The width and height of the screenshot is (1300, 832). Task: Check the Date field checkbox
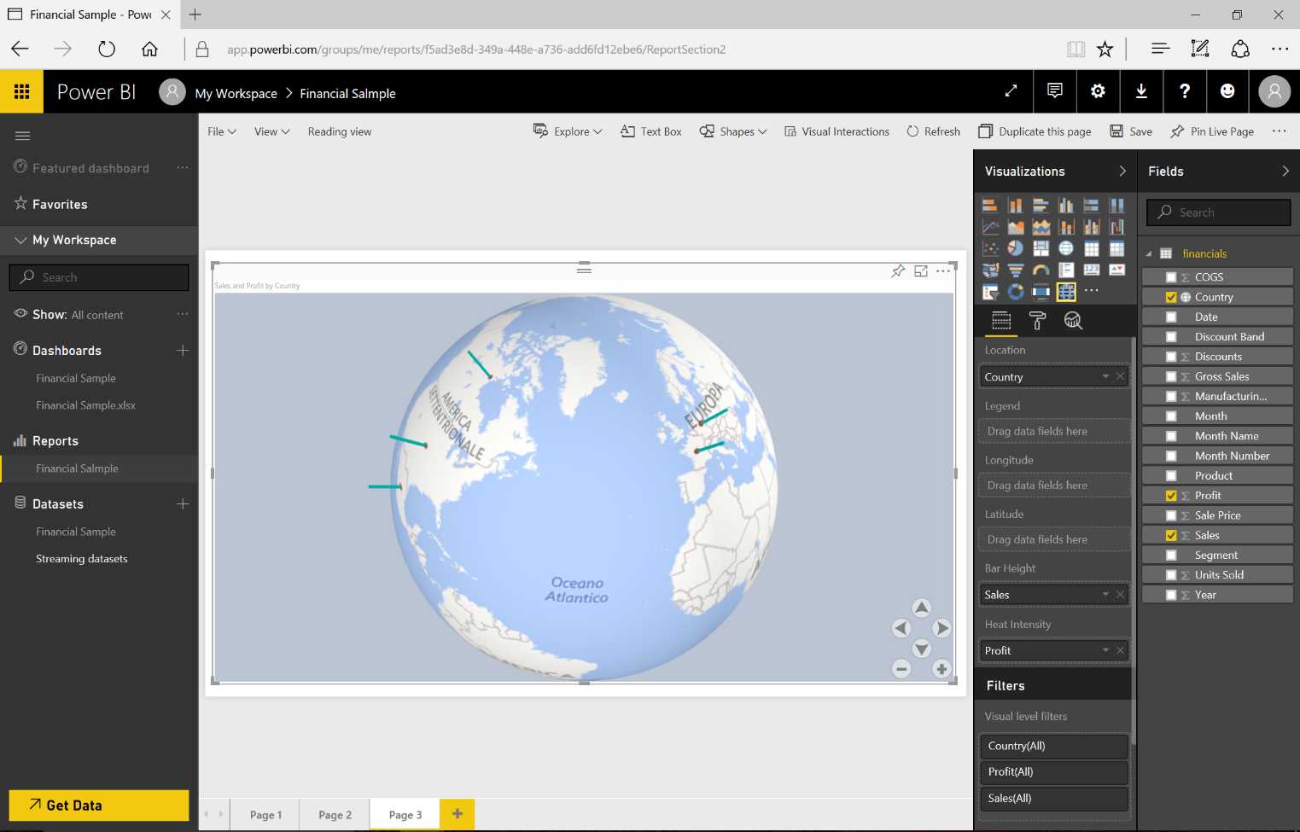(1171, 317)
